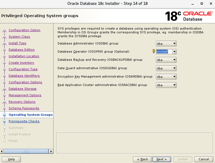Go to the Recovery Options step
This screenshot has width=215, height=163.
click(x=22, y=102)
